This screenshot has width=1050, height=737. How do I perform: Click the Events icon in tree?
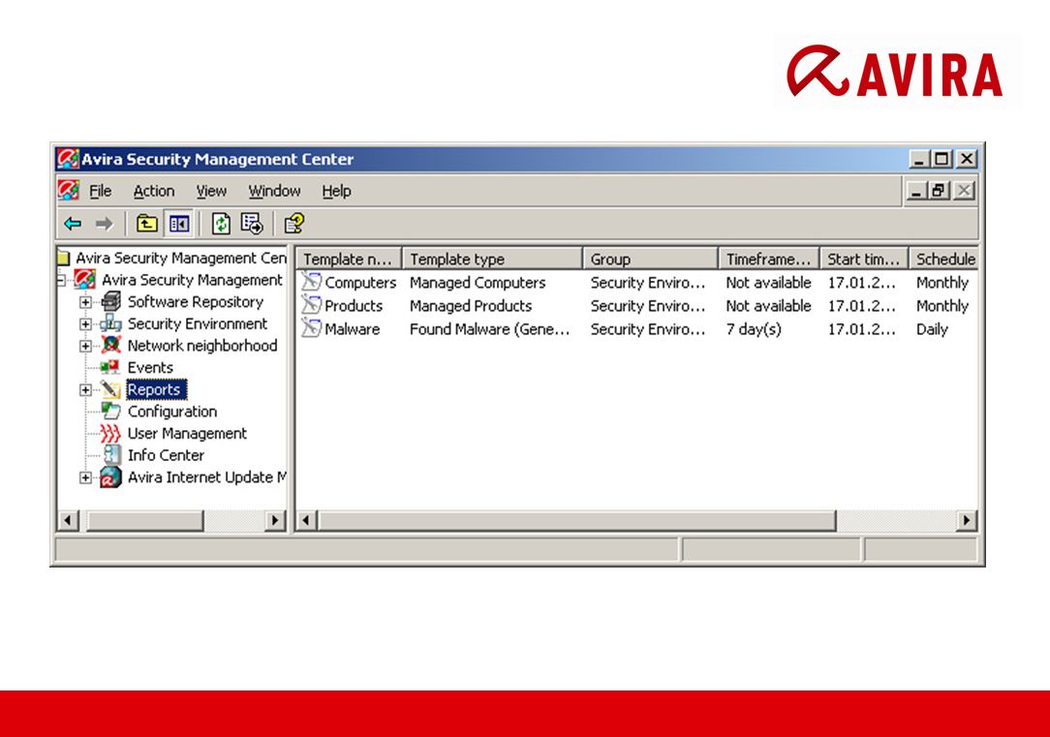pyautogui.click(x=110, y=367)
